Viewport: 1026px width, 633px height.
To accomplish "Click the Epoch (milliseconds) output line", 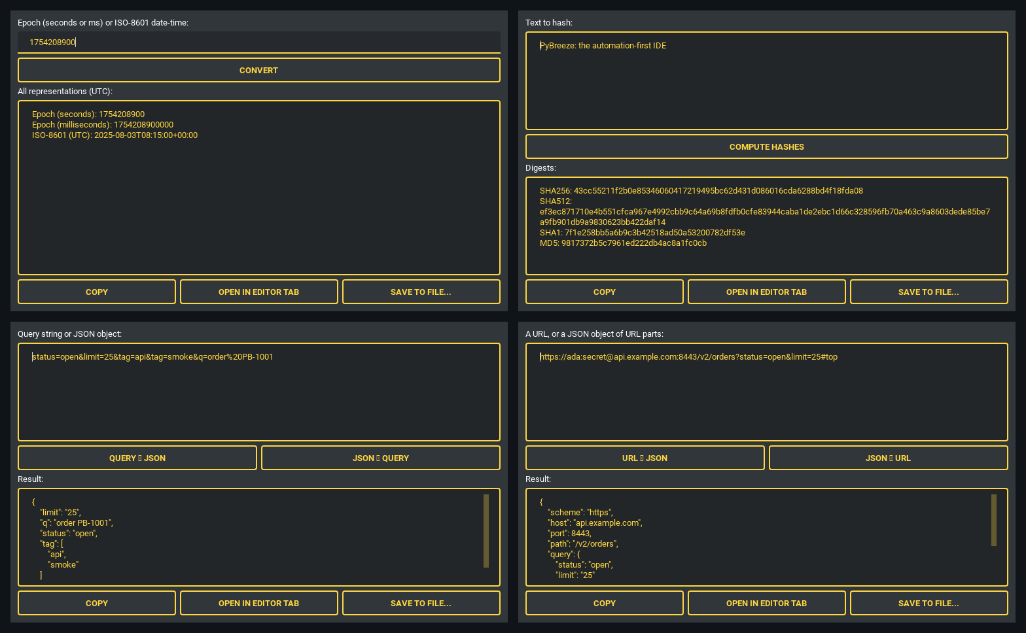I will coord(103,125).
